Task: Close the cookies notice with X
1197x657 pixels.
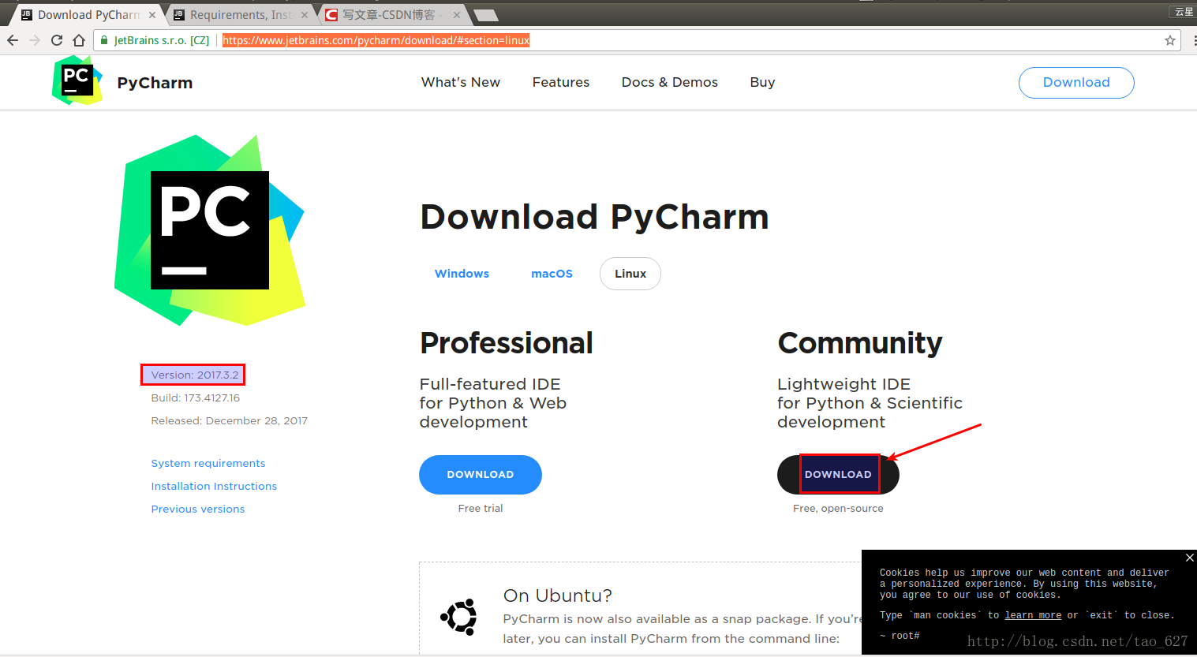Action: [1189, 558]
